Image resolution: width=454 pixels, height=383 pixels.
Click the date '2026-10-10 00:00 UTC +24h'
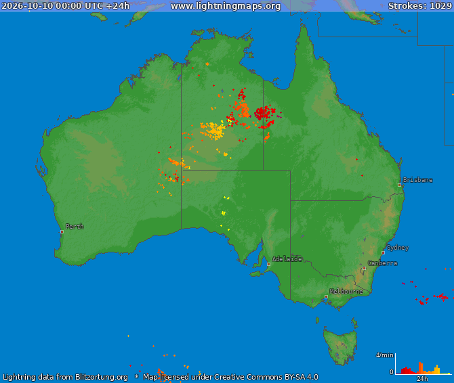tap(66, 6)
